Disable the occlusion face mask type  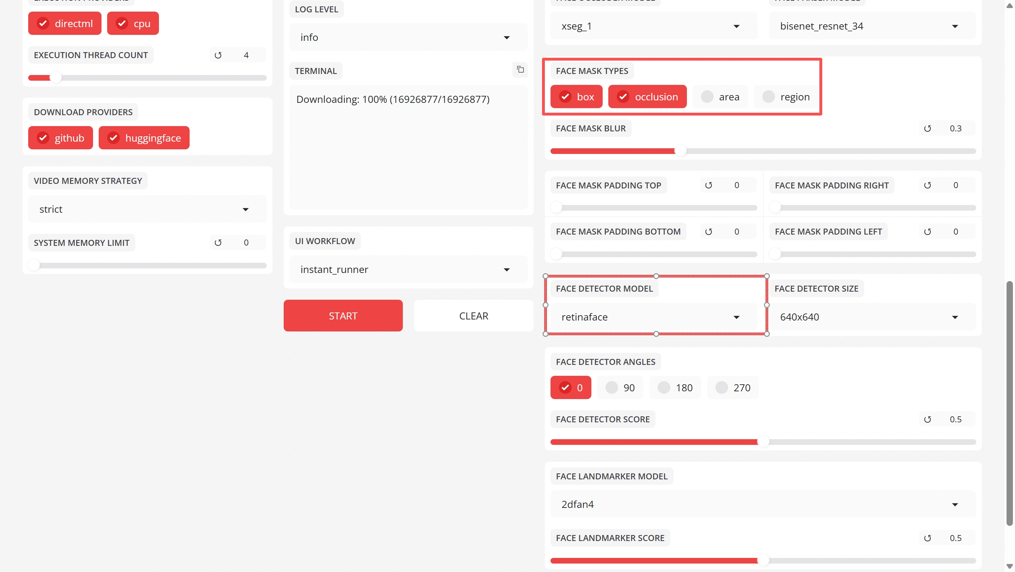[x=647, y=97]
